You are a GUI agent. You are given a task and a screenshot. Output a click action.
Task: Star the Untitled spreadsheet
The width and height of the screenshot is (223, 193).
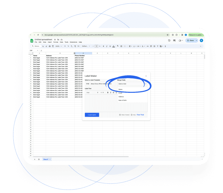(x=55, y=40)
